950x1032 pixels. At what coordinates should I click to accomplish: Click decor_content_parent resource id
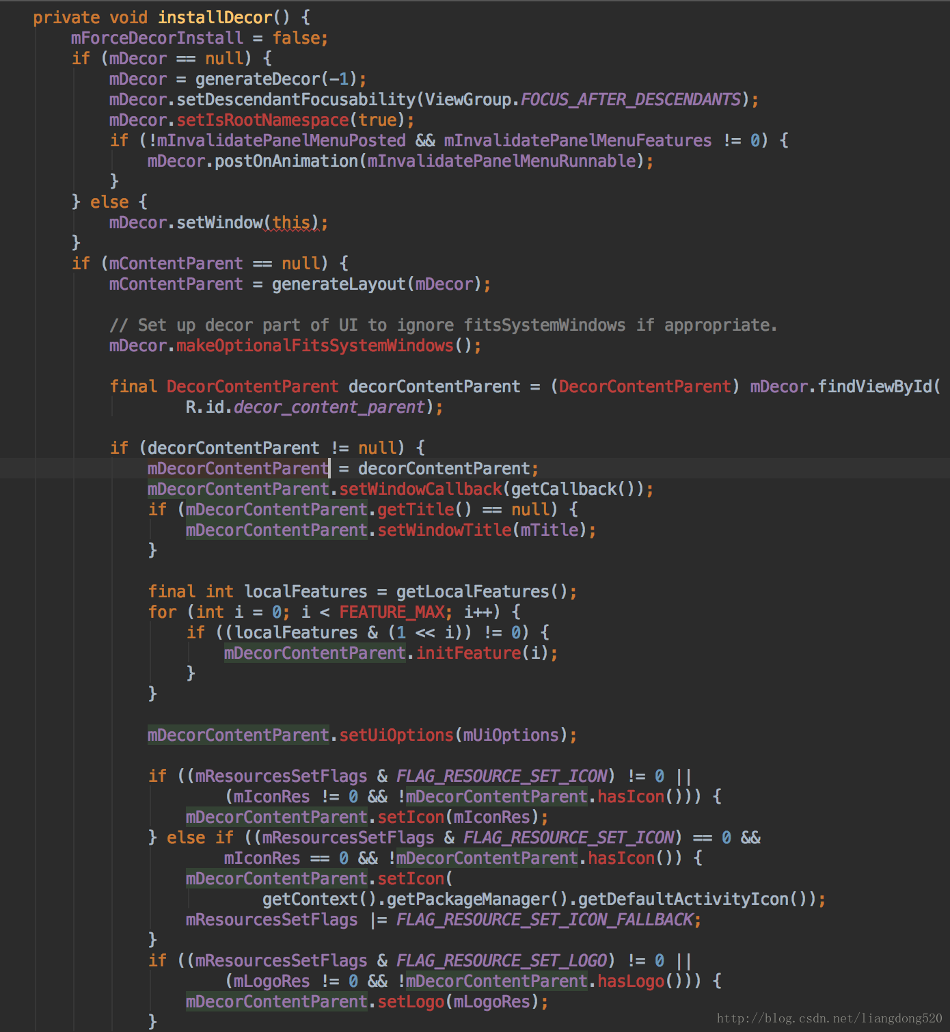tap(329, 407)
